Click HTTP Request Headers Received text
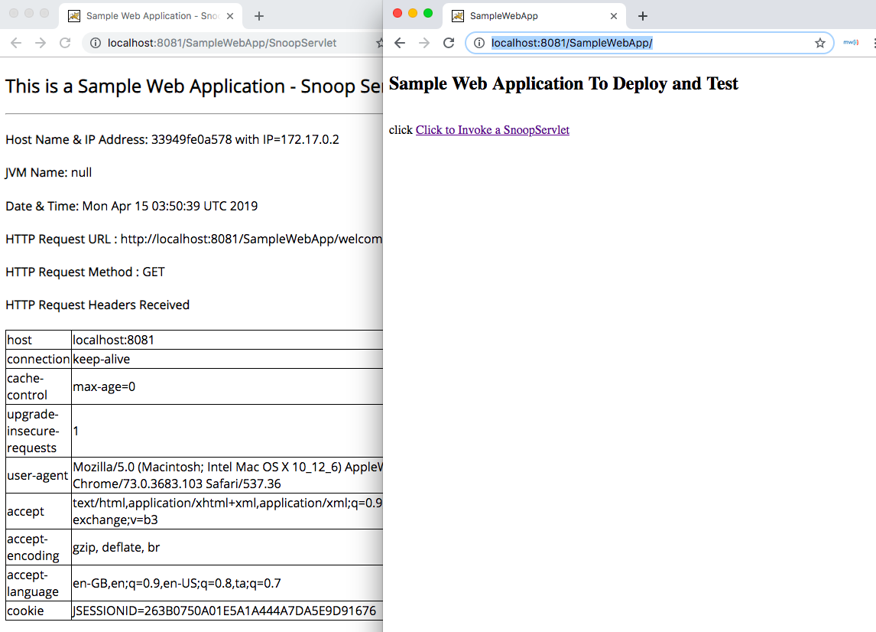876x632 pixels. [98, 305]
